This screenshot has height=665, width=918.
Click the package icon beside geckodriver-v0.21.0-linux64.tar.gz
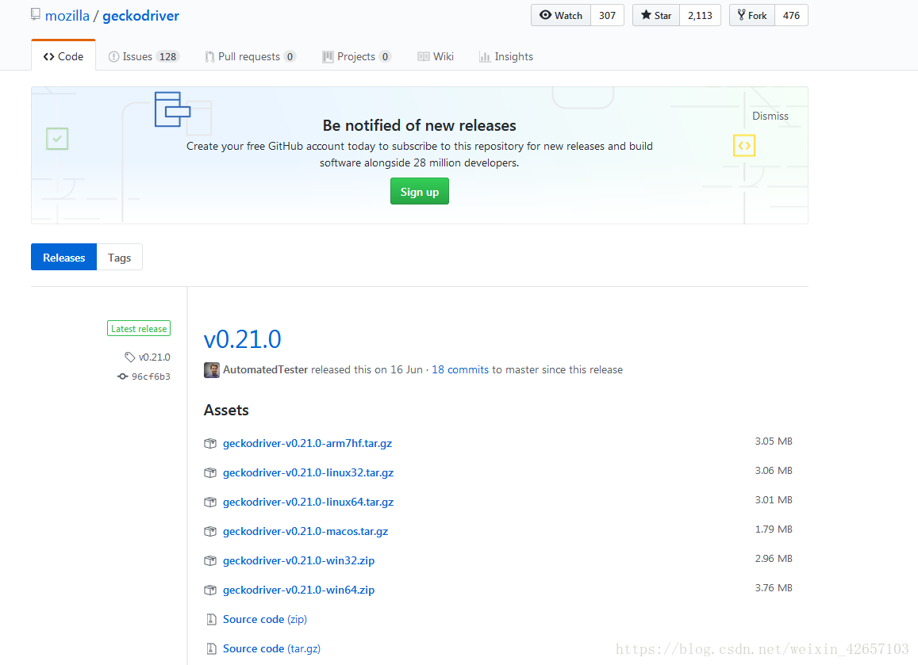210,502
